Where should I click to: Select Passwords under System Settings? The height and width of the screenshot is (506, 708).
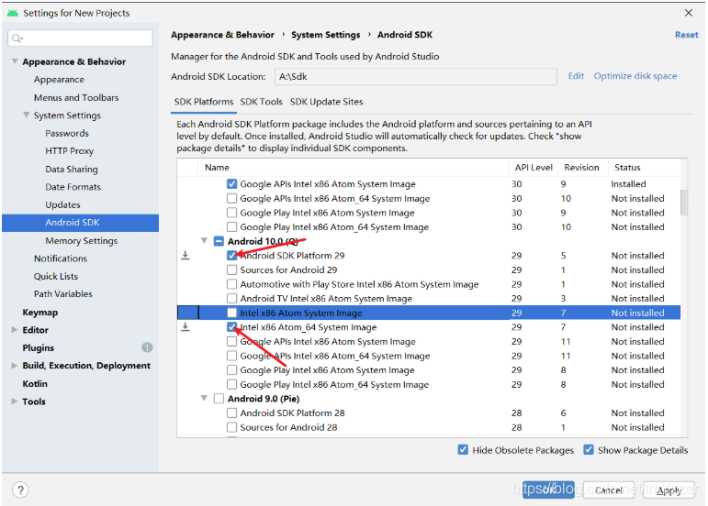(x=67, y=133)
